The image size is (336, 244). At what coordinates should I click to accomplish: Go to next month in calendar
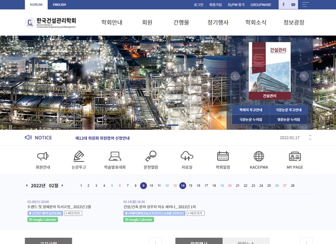(62, 185)
